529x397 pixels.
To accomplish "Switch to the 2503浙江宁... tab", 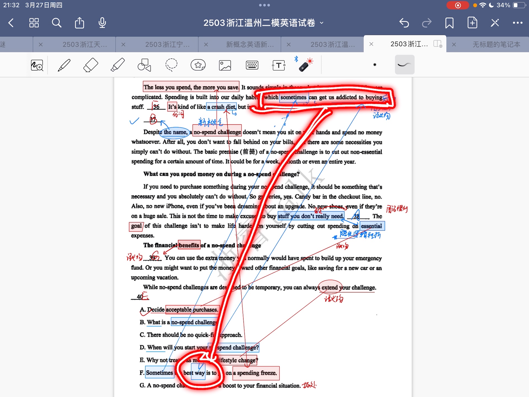I will pyautogui.click(x=167, y=44).
